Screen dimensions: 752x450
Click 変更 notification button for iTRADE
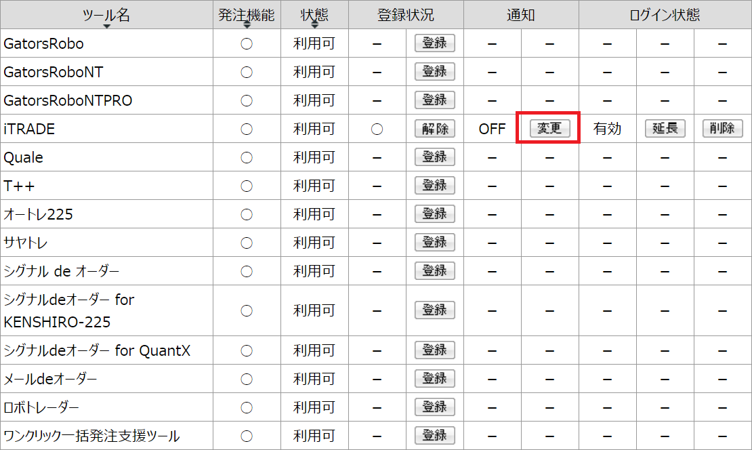[549, 129]
